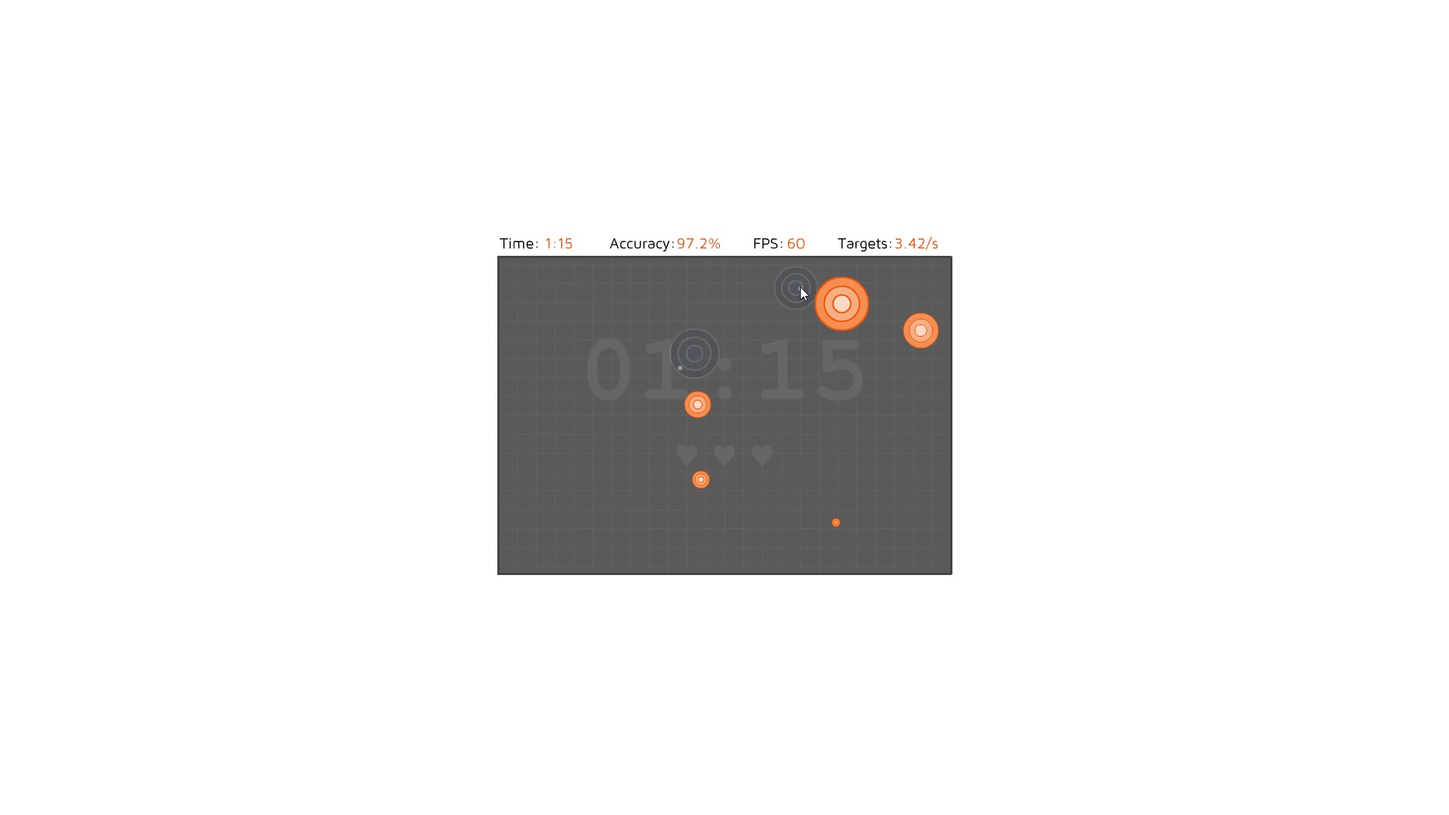Click the dark reticle at center screen
The height and width of the screenshot is (815, 1449).
pyautogui.click(x=694, y=353)
